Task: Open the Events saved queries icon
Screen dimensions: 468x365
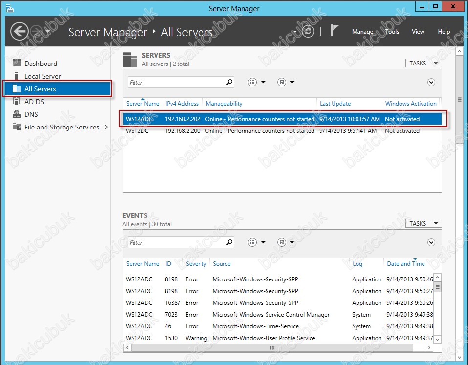Action: pos(282,242)
